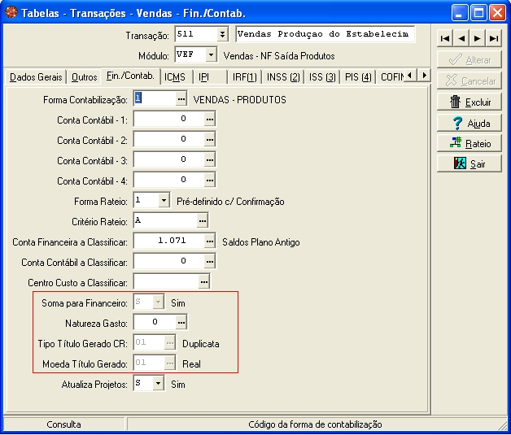Expand the Módulo dropdown
The height and width of the screenshot is (435, 511).
click(x=211, y=54)
